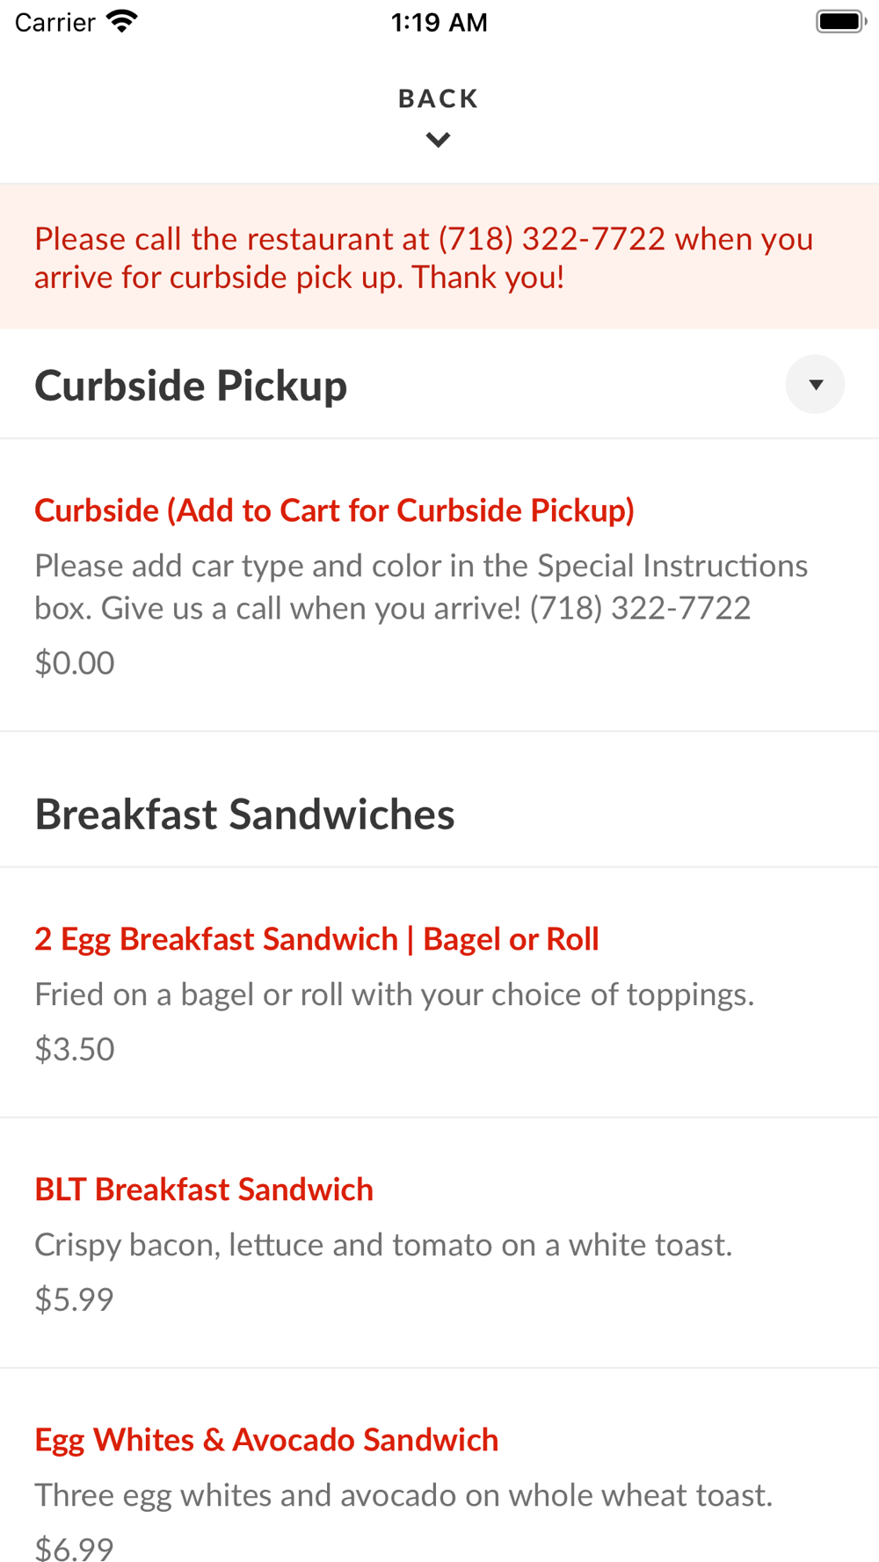Screen dimensions: 879x1562
Task: Open the Curbside Pickup category dropdown arrow
Action: (x=815, y=385)
